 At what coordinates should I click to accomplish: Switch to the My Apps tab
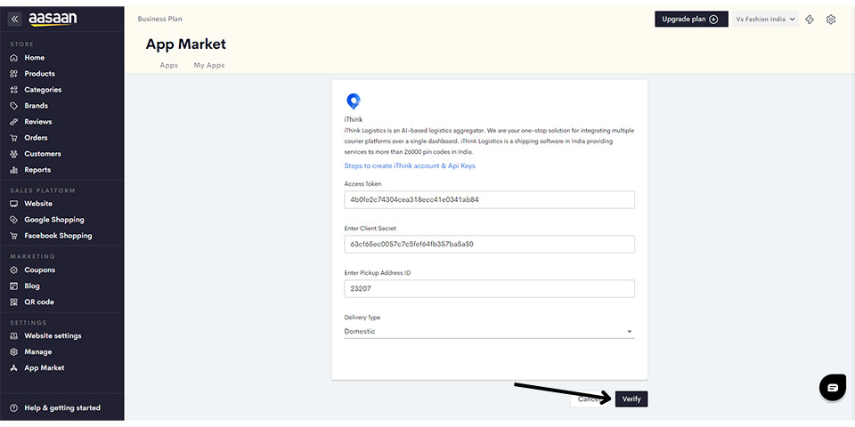point(208,65)
